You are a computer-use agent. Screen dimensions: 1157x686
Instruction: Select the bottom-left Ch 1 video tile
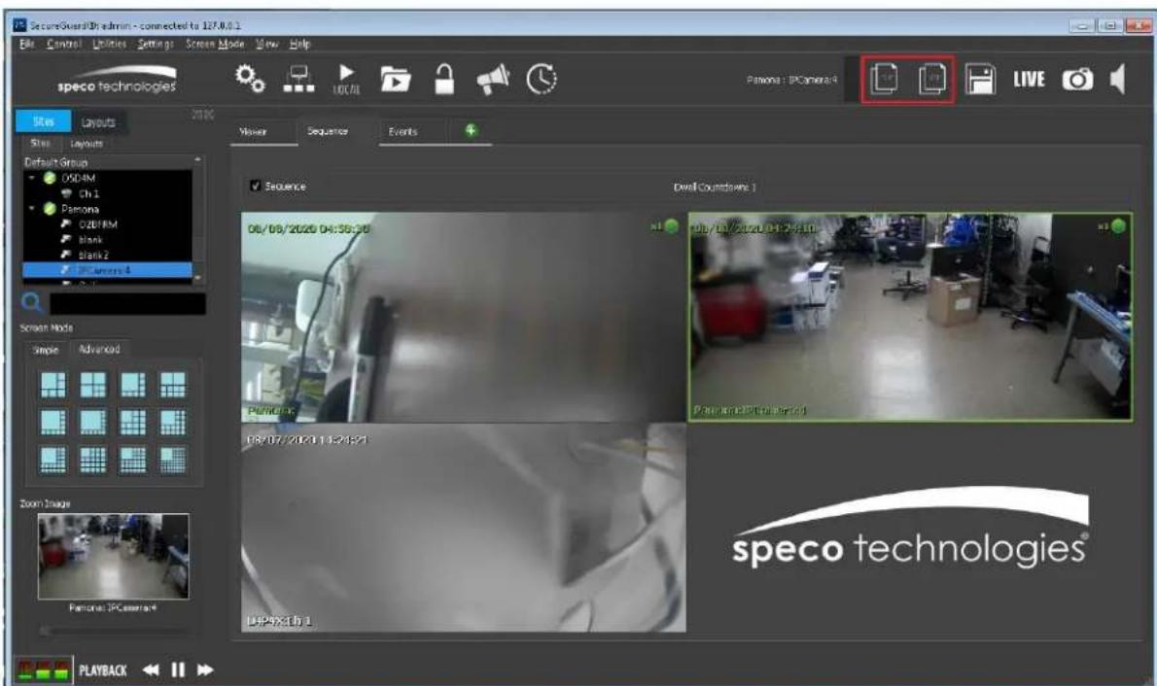coord(464,528)
